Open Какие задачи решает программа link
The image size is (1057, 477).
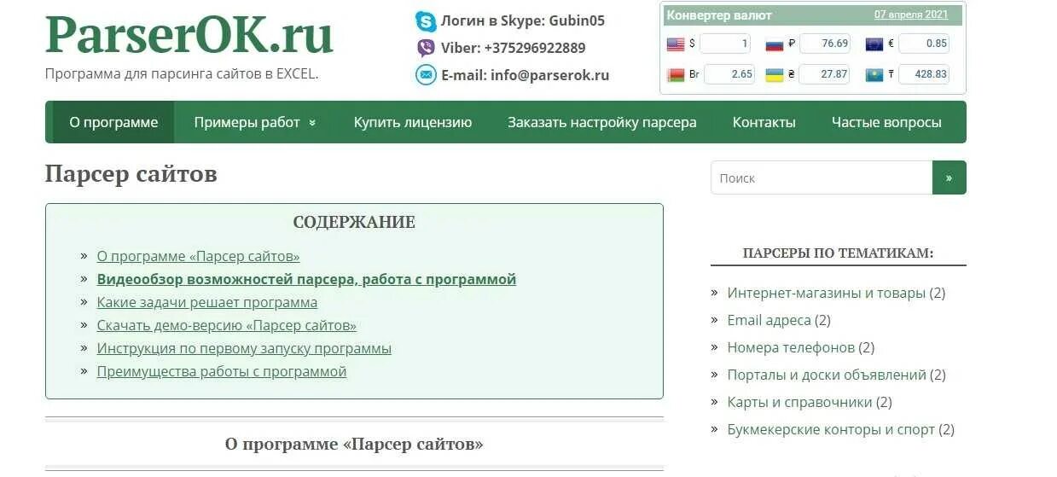click(x=207, y=302)
